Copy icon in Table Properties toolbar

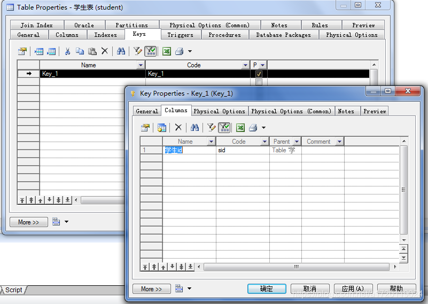coord(80,51)
